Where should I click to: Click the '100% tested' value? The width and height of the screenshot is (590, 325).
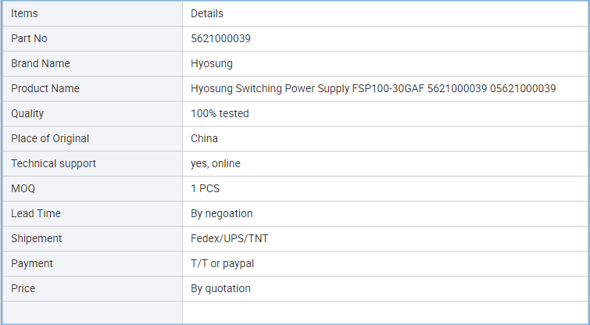click(x=220, y=113)
